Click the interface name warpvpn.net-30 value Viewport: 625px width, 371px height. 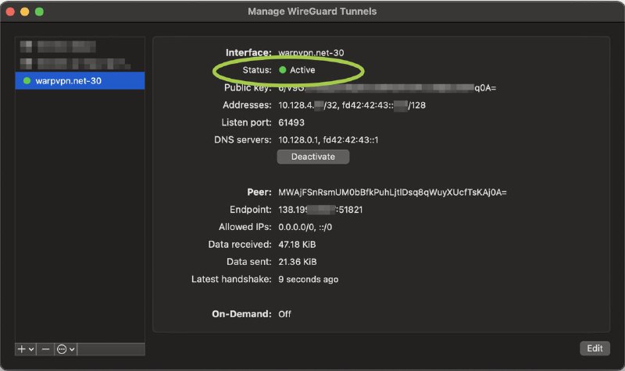(x=311, y=52)
